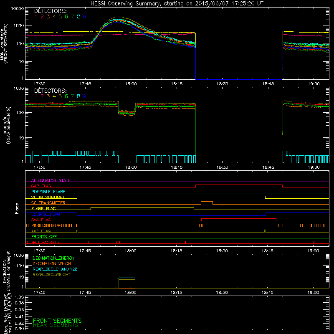Select the DECIMATION_WEIGHT legend entry

click(x=53, y=263)
